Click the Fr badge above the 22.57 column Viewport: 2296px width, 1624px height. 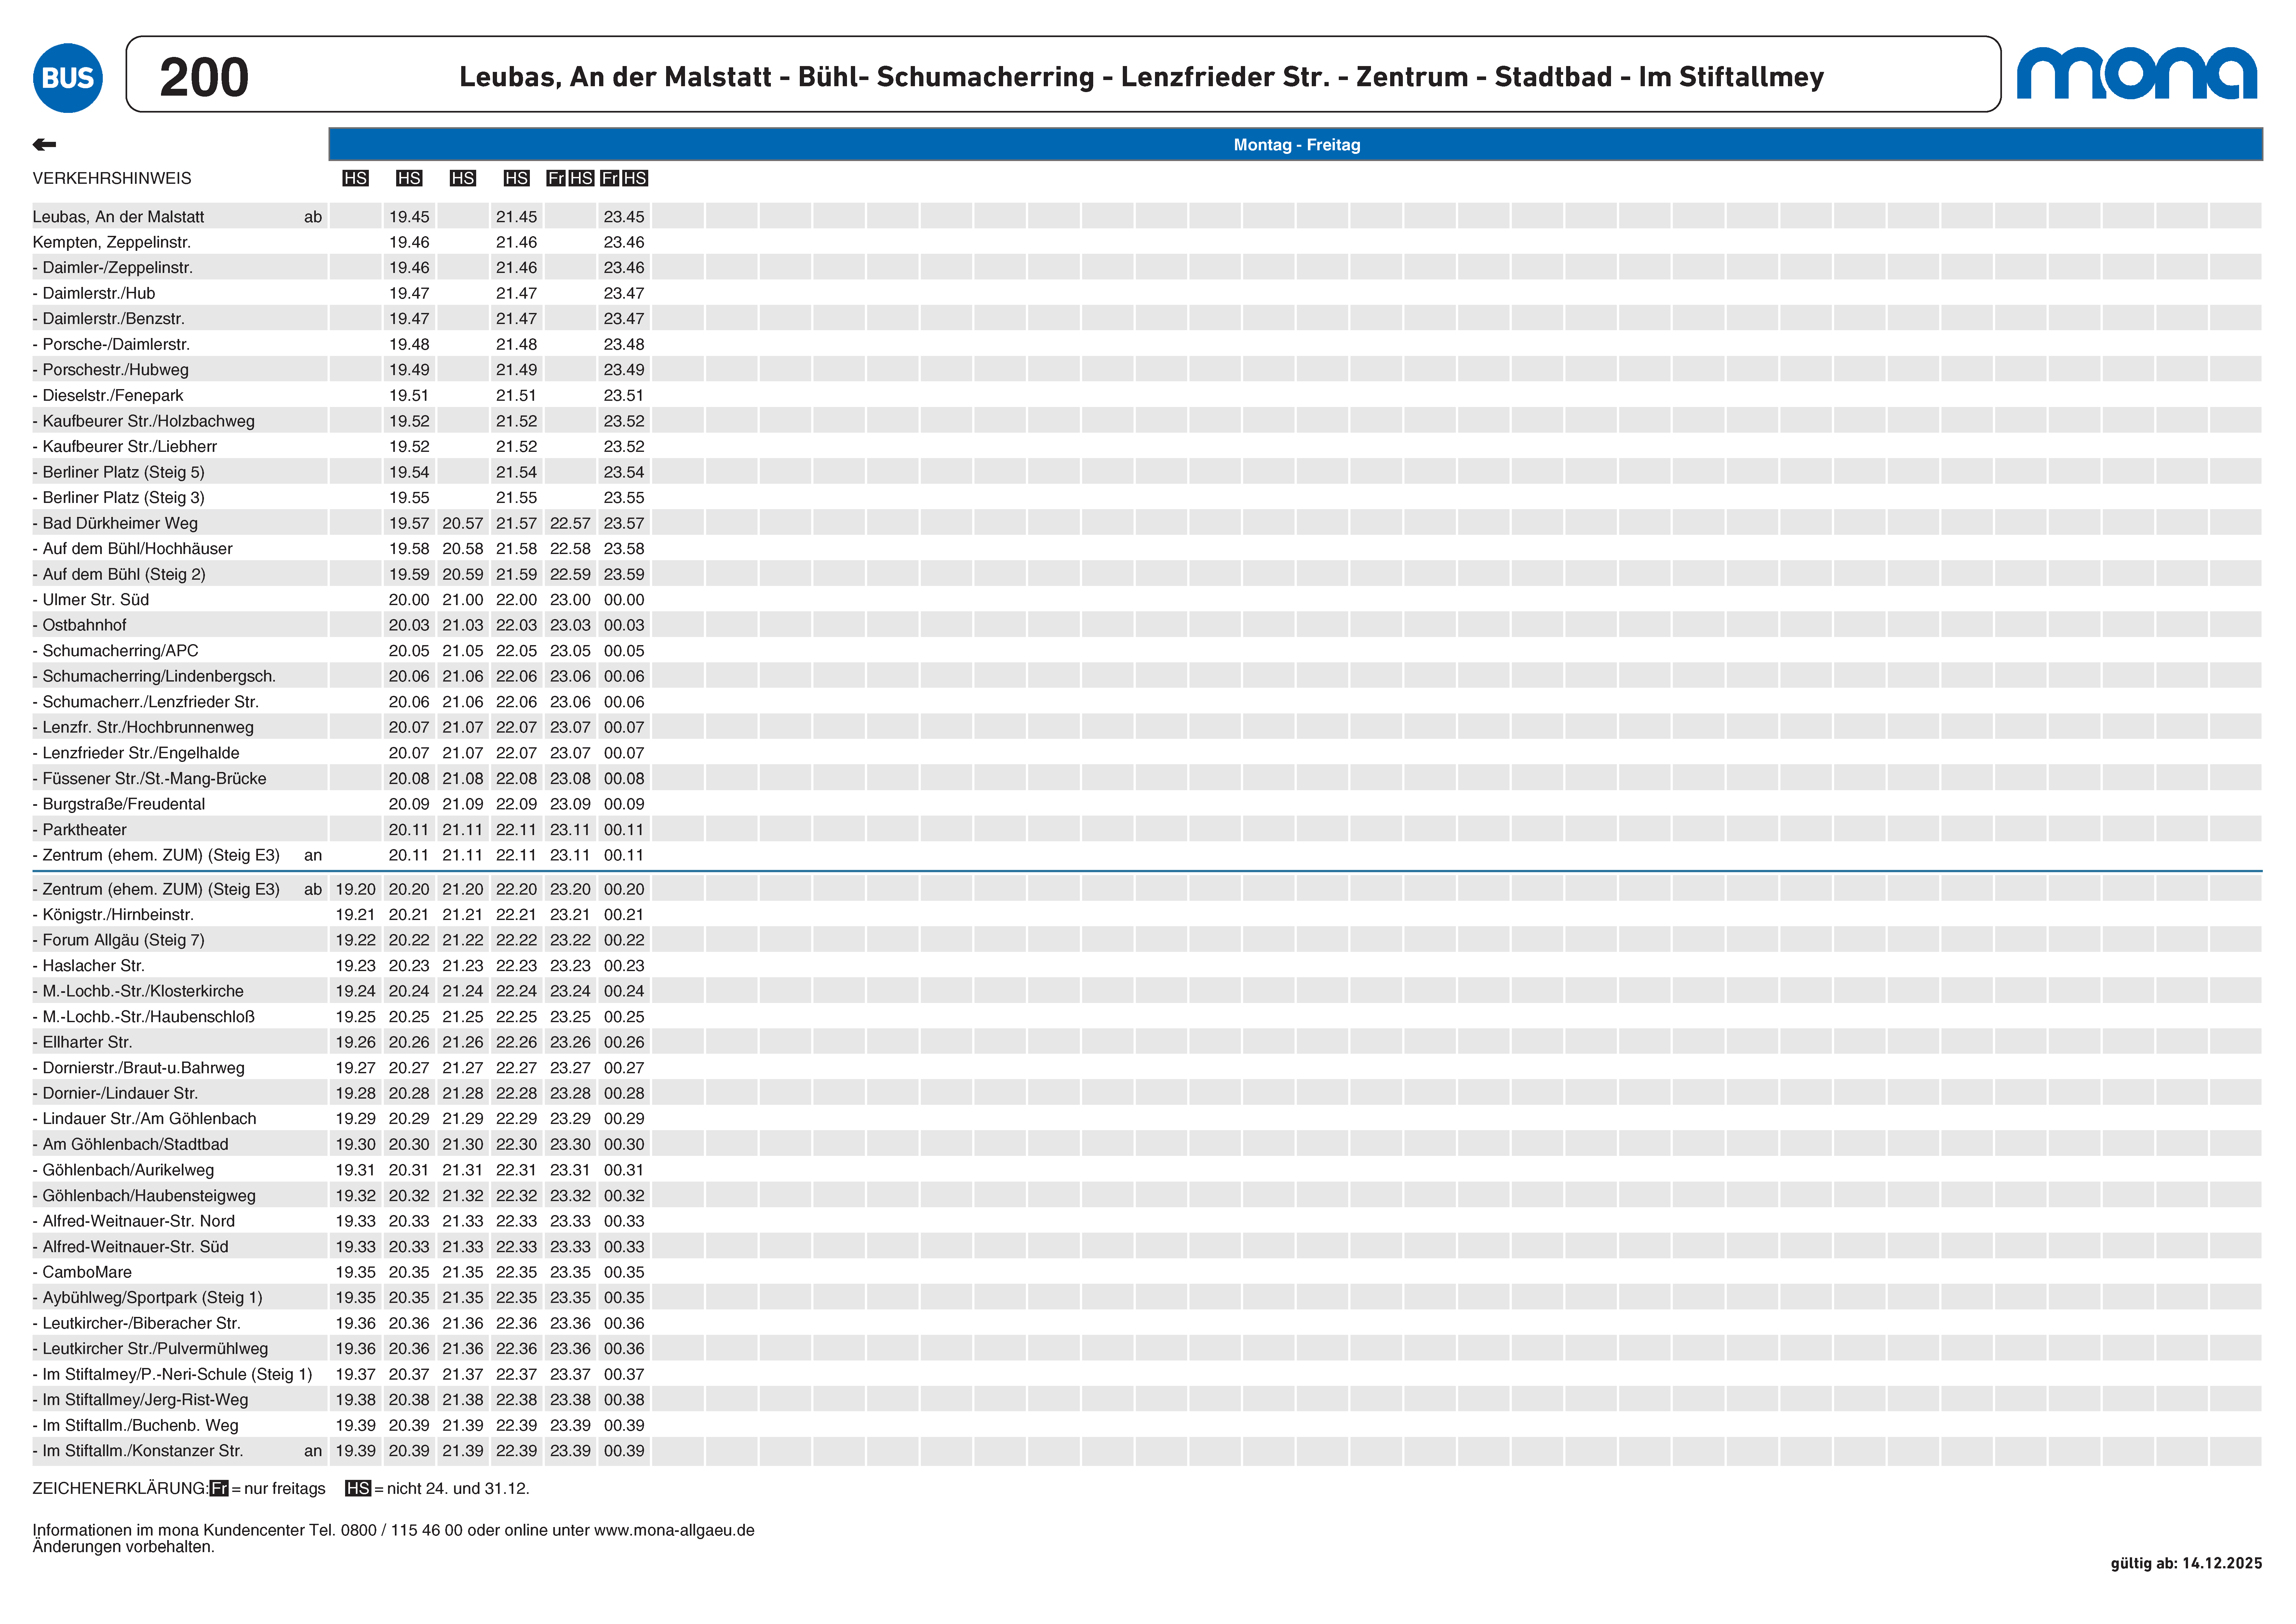[556, 178]
